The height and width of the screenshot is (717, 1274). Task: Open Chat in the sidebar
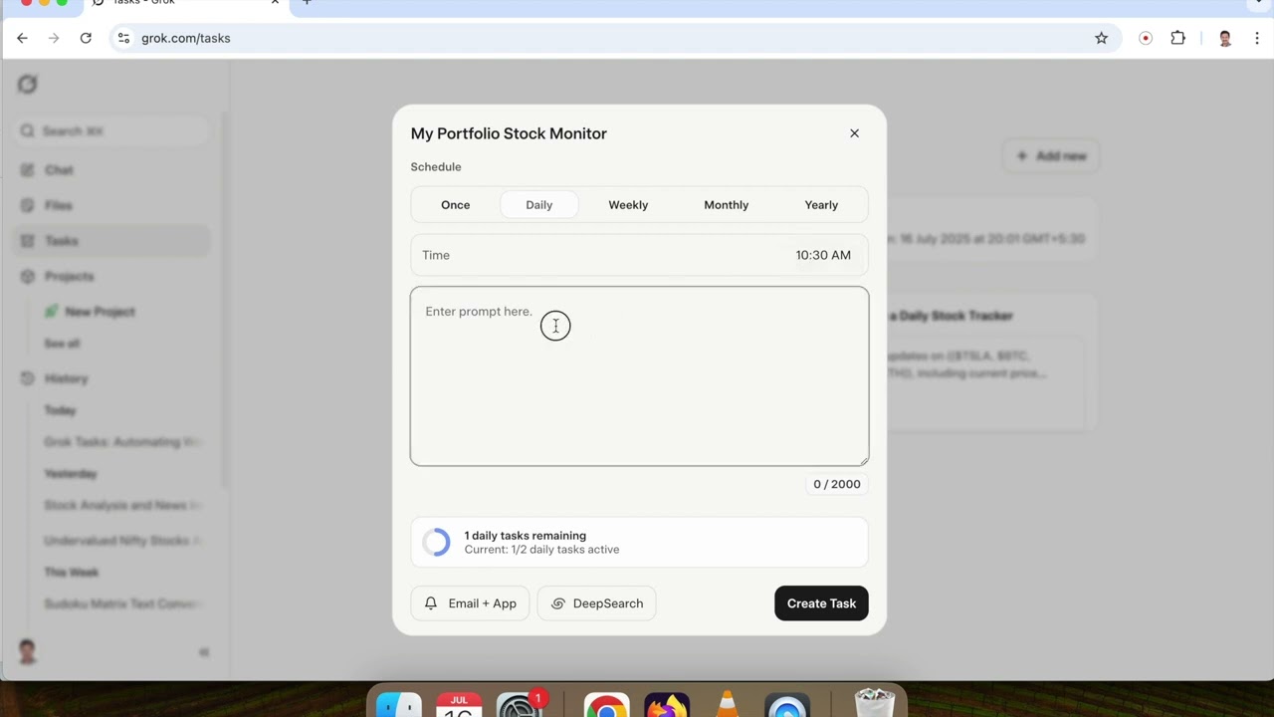click(x=113, y=170)
